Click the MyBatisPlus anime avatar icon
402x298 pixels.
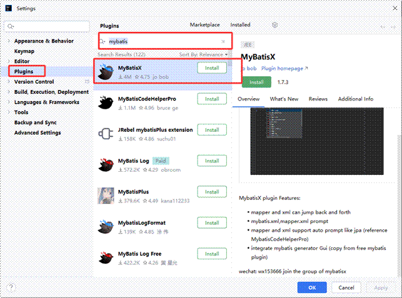tap(106, 196)
